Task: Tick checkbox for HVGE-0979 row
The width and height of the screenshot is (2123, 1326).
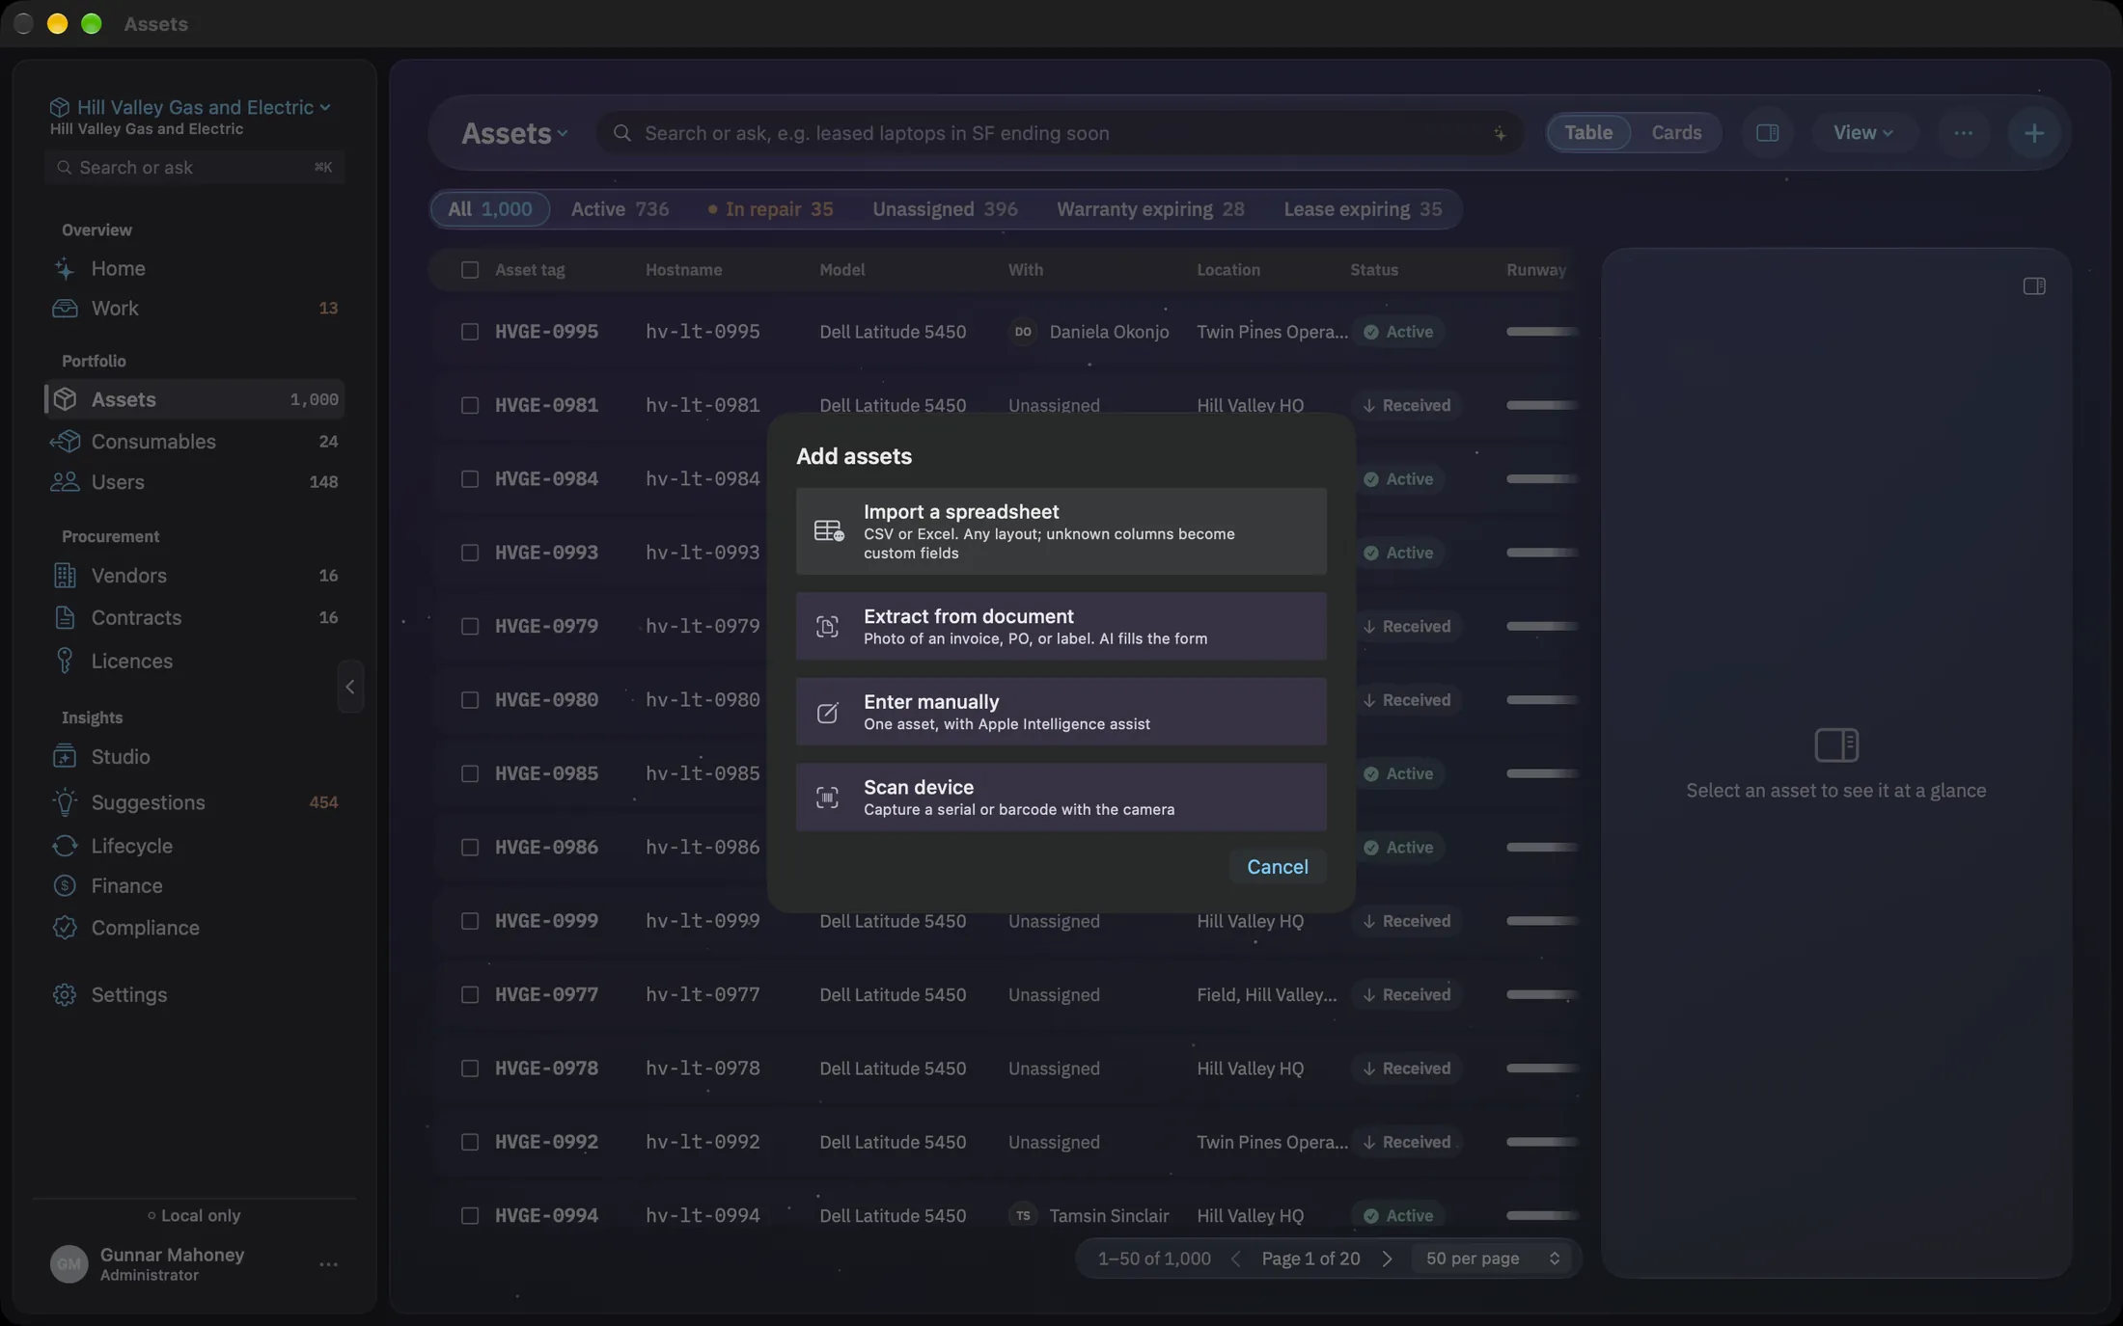Action: point(469,627)
